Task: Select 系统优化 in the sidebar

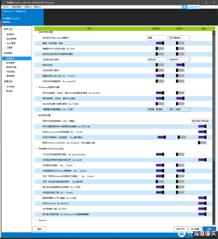Action: coord(17,58)
